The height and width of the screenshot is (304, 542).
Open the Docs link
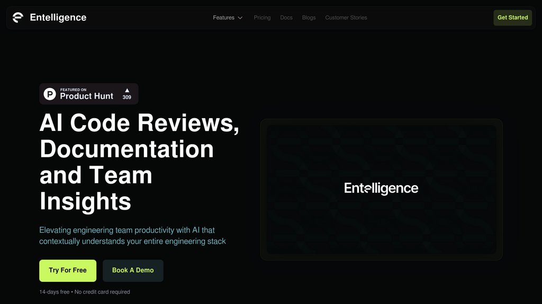(x=286, y=17)
